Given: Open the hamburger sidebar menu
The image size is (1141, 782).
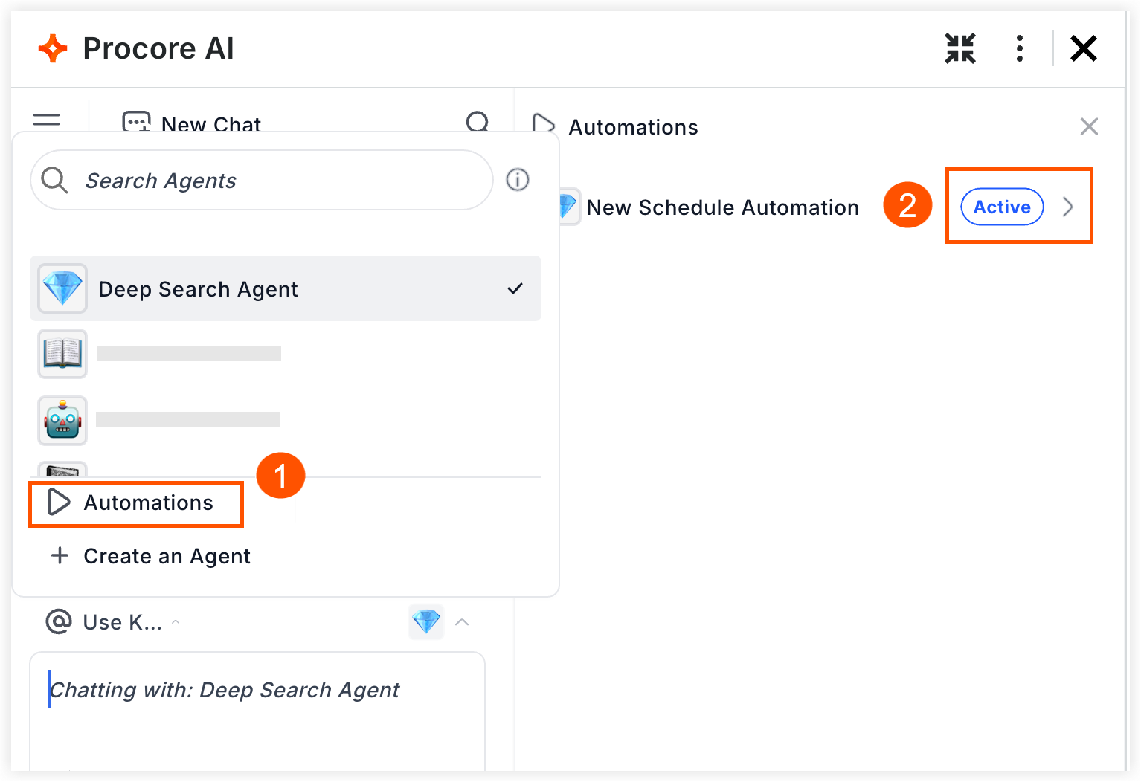Looking at the screenshot, I should pos(46,120).
